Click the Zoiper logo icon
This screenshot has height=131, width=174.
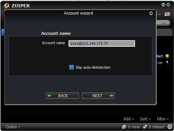click(x=6, y=5)
